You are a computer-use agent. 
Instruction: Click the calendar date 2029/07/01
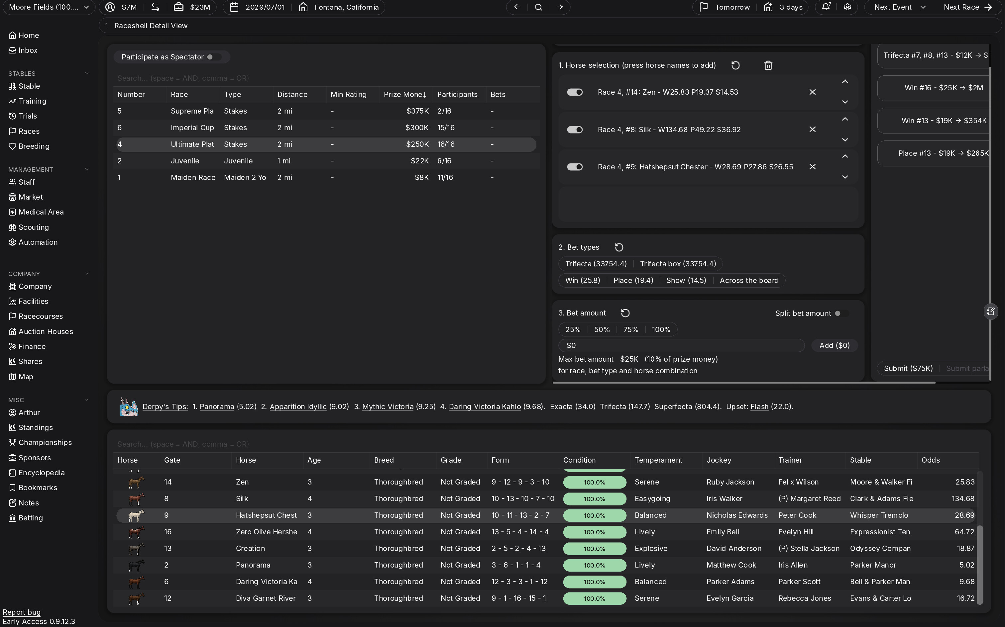[x=265, y=7]
